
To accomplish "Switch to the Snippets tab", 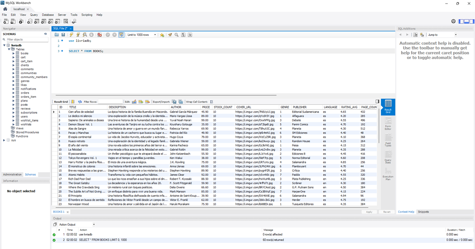I will [423, 212].
